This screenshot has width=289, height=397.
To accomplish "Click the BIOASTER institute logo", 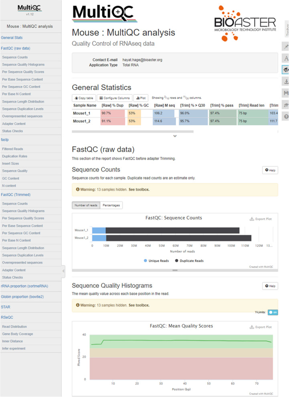I will click(245, 24).
